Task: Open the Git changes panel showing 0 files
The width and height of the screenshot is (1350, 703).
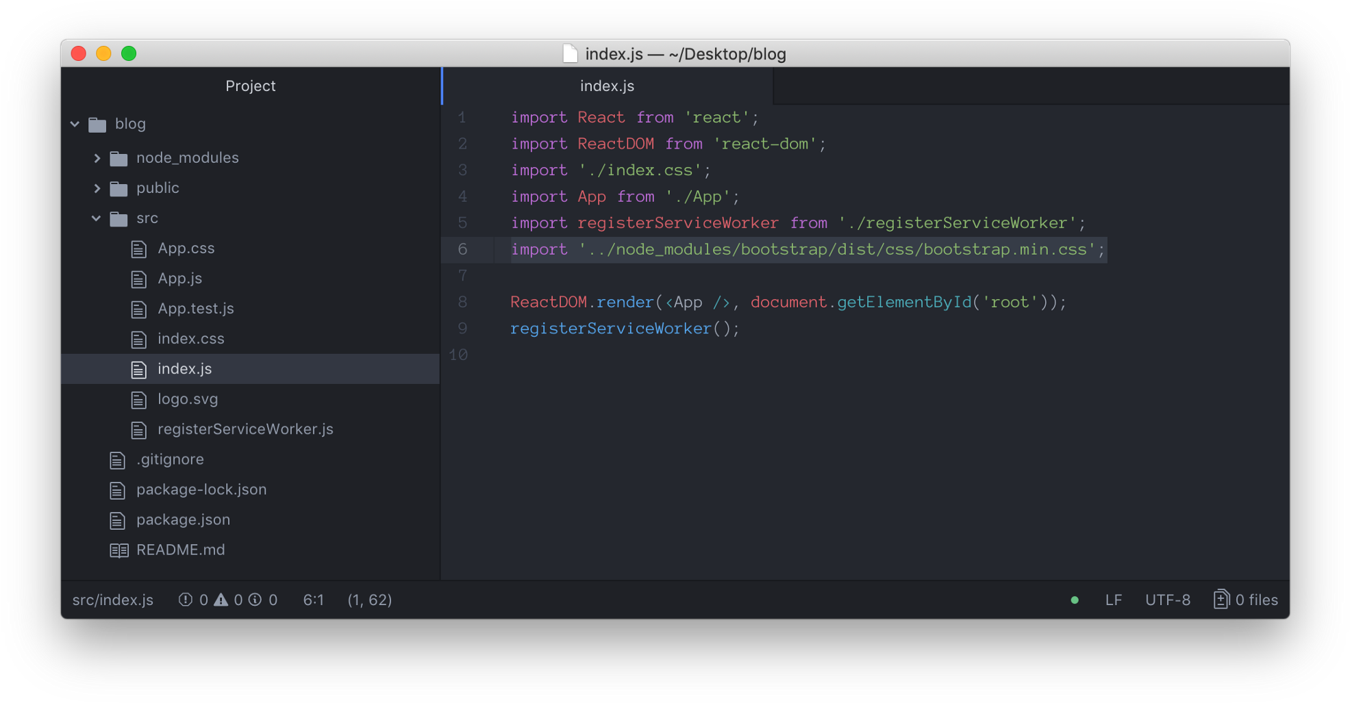Action: (1245, 600)
